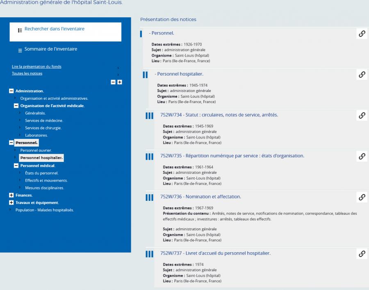The image size is (369, 290).
Task: Select Personnel ouvrier item
Action: pos(36,150)
